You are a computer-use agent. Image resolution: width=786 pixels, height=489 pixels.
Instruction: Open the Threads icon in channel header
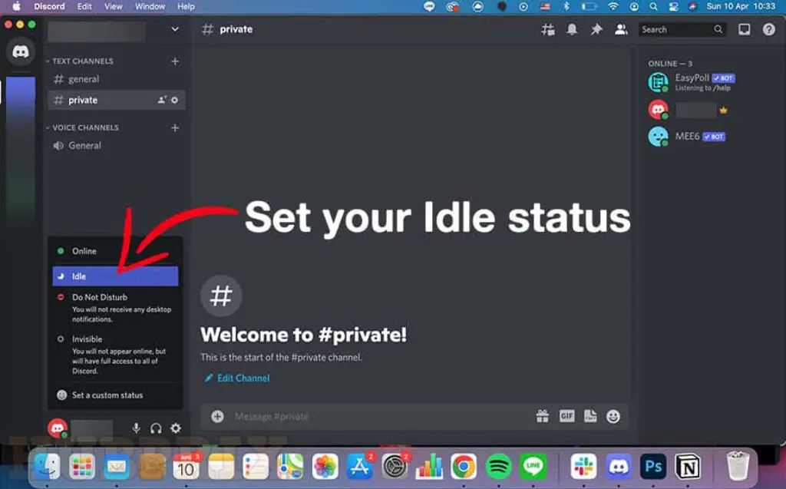(x=548, y=30)
